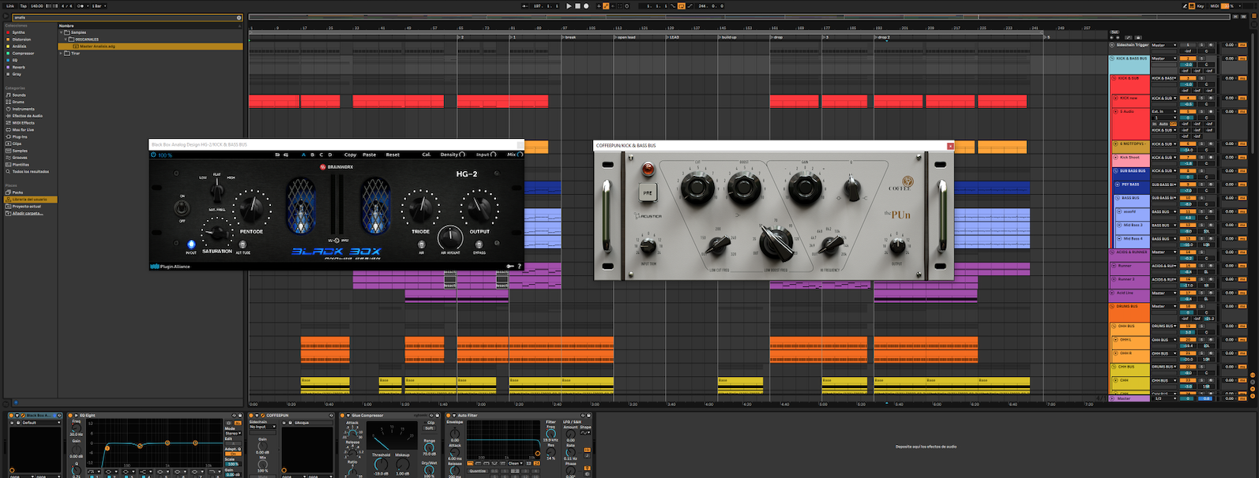Click the PRE button on COFFEEPUN

click(x=648, y=192)
